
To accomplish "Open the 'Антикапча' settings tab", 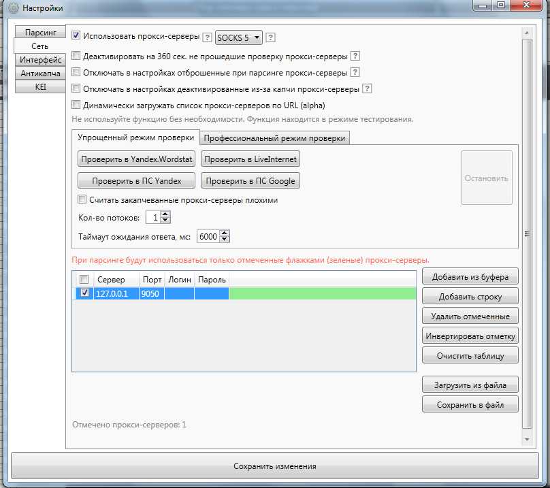I will tap(40, 74).
